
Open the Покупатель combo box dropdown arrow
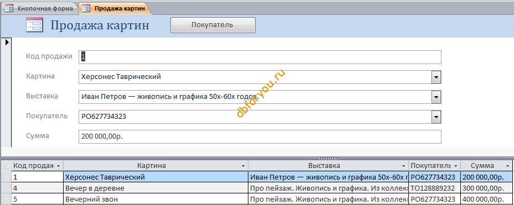[437, 117]
